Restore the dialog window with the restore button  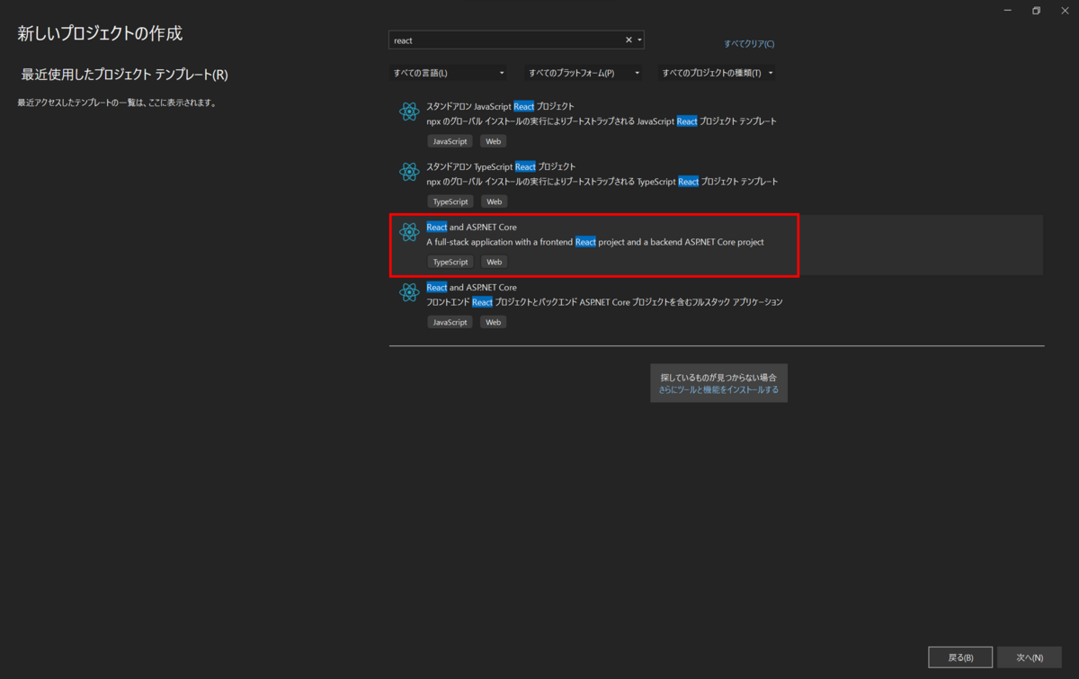coord(1036,10)
